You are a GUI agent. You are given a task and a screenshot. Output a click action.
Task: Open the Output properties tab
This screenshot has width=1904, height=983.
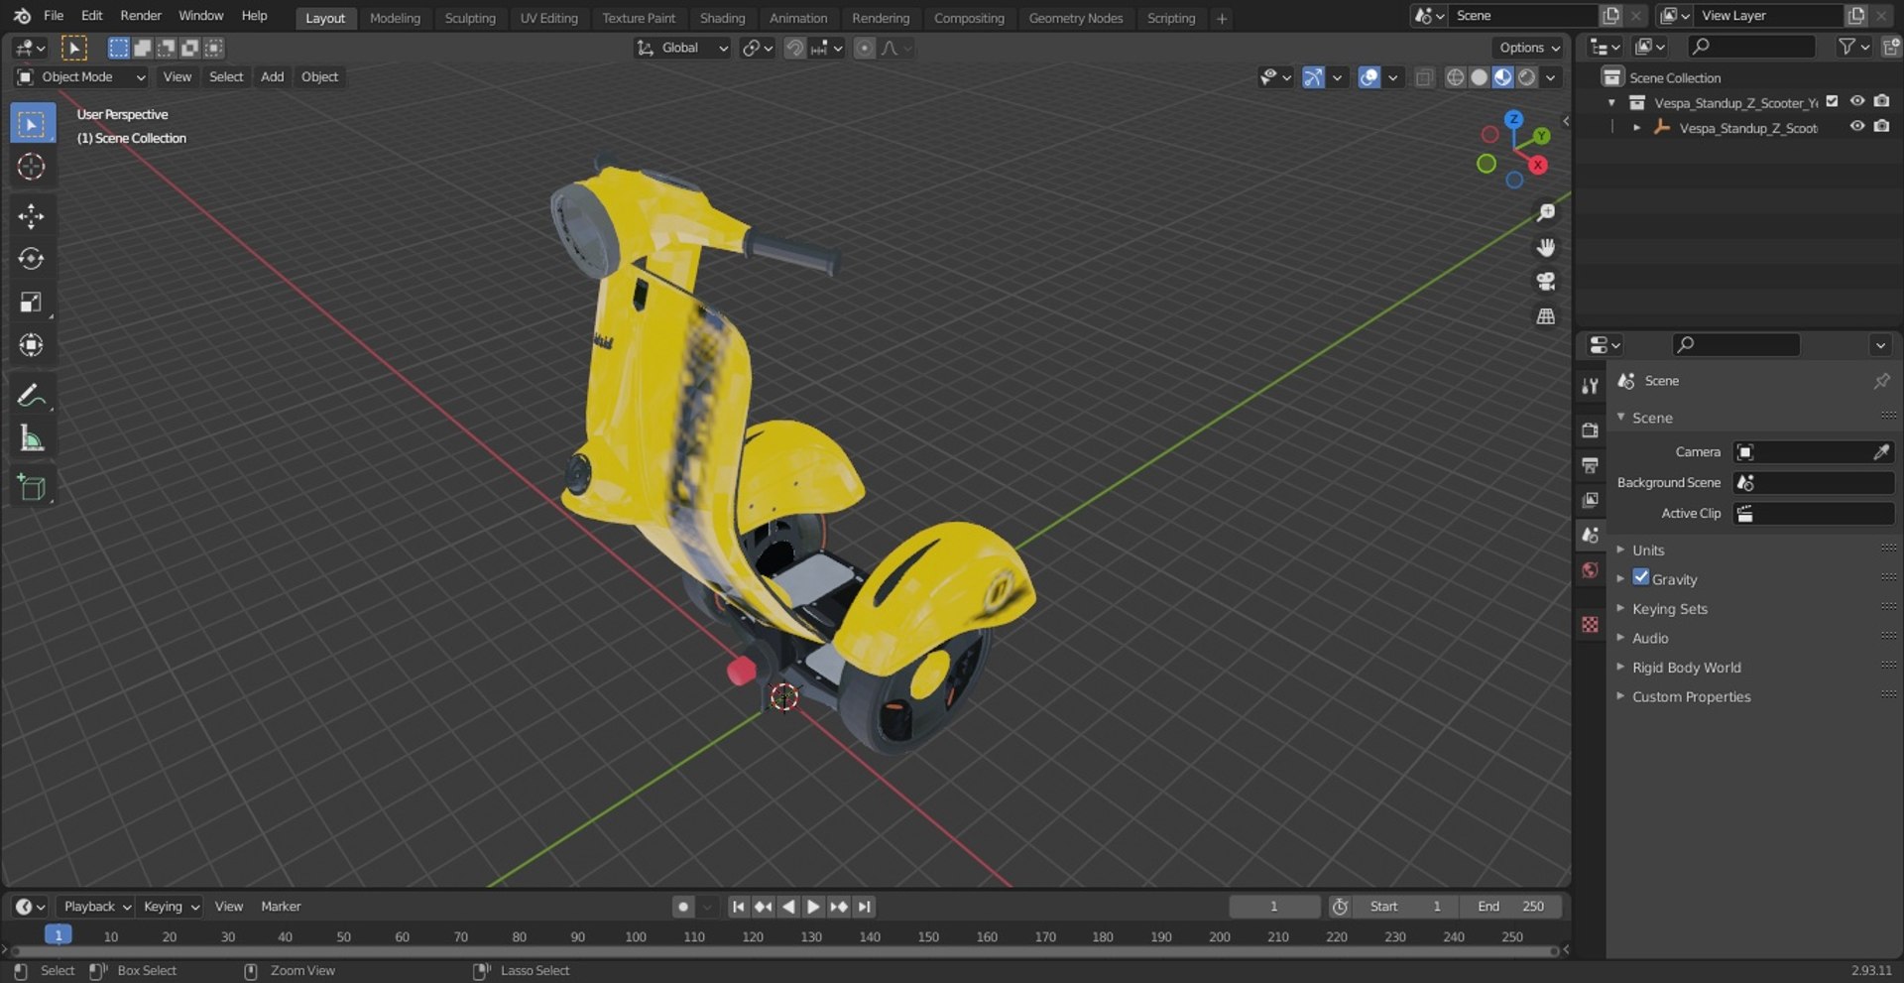click(1591, 465)
